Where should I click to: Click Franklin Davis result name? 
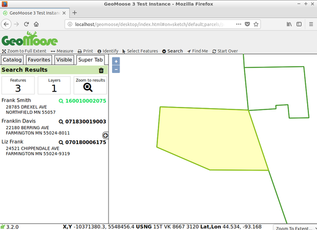19,121
